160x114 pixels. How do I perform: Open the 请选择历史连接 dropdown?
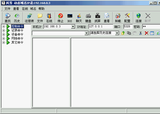point(117,33)
